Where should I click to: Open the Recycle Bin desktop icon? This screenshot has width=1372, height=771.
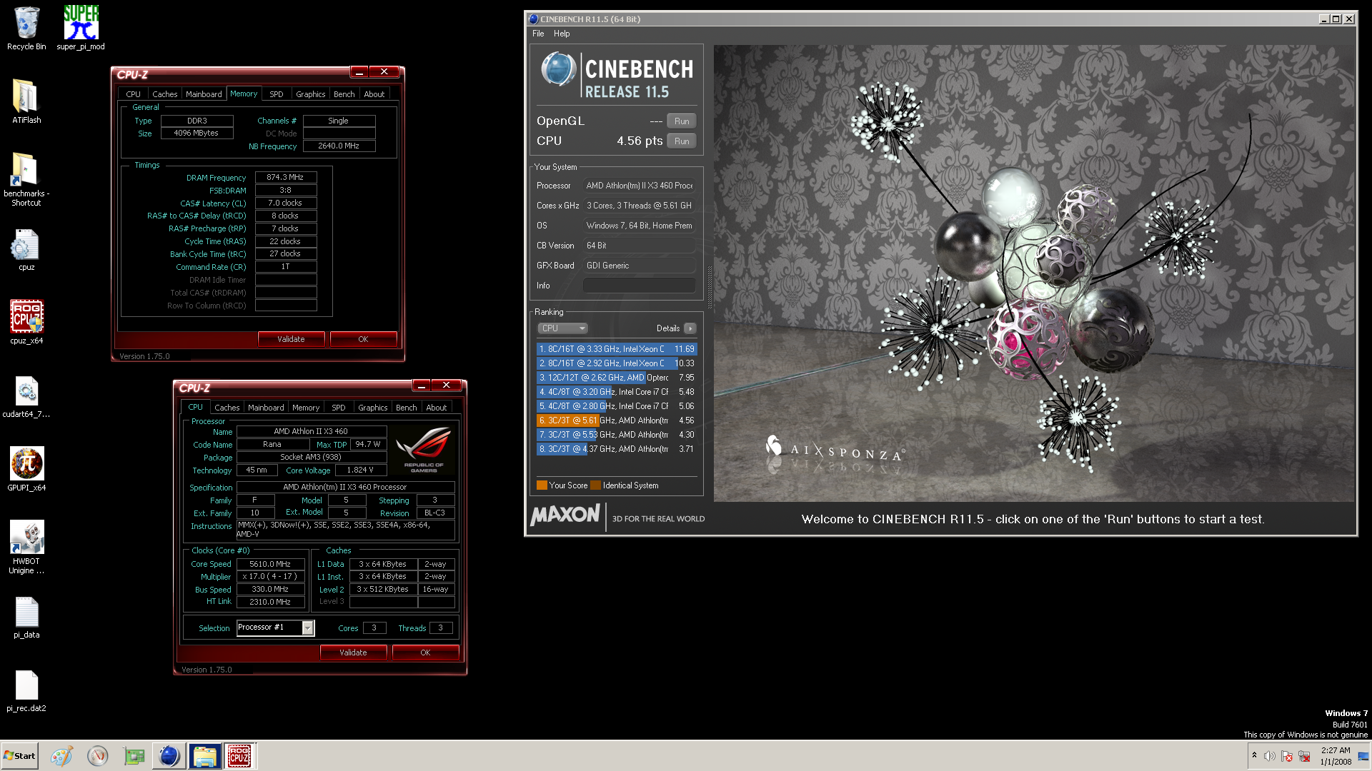pos(26,29)
